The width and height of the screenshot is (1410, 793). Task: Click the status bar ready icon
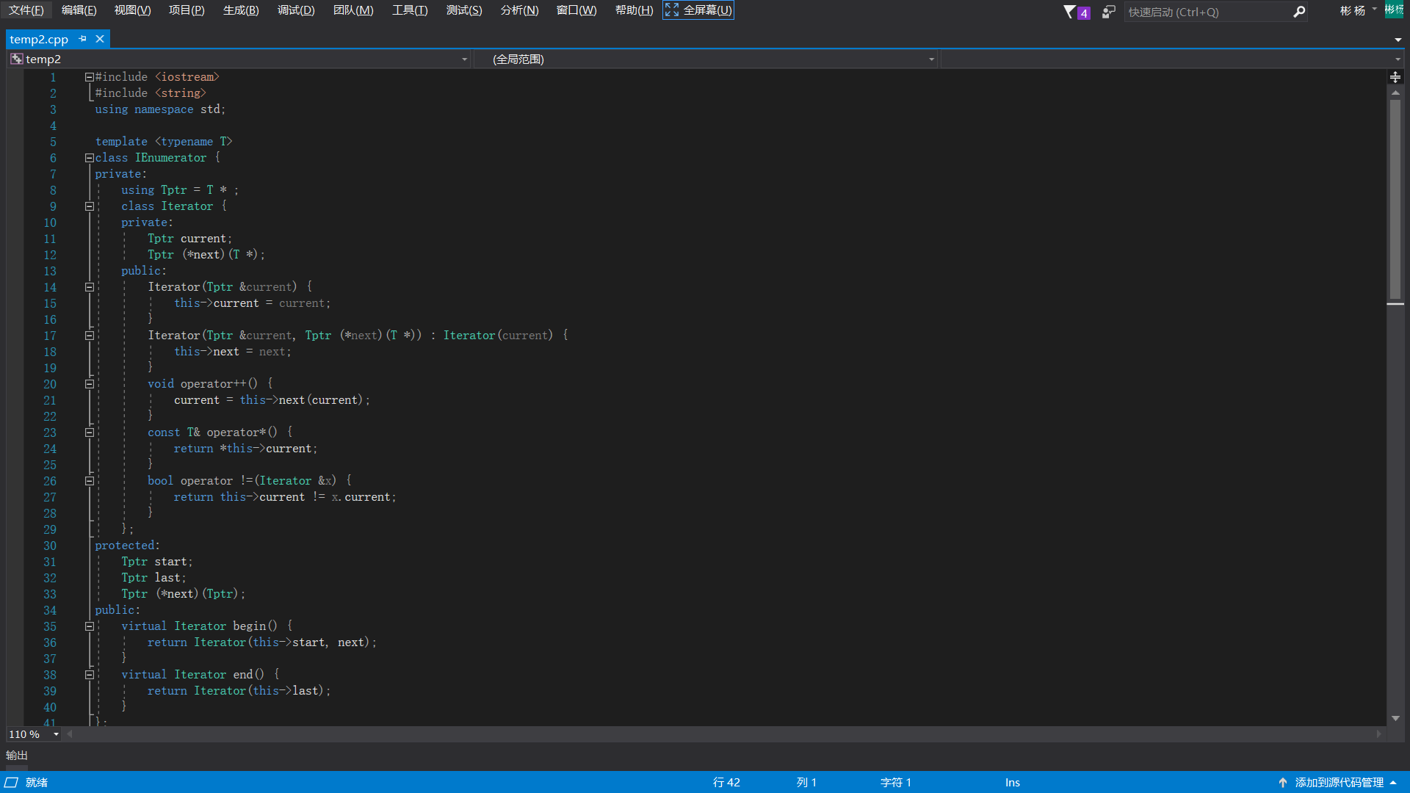tap(11, 782)
